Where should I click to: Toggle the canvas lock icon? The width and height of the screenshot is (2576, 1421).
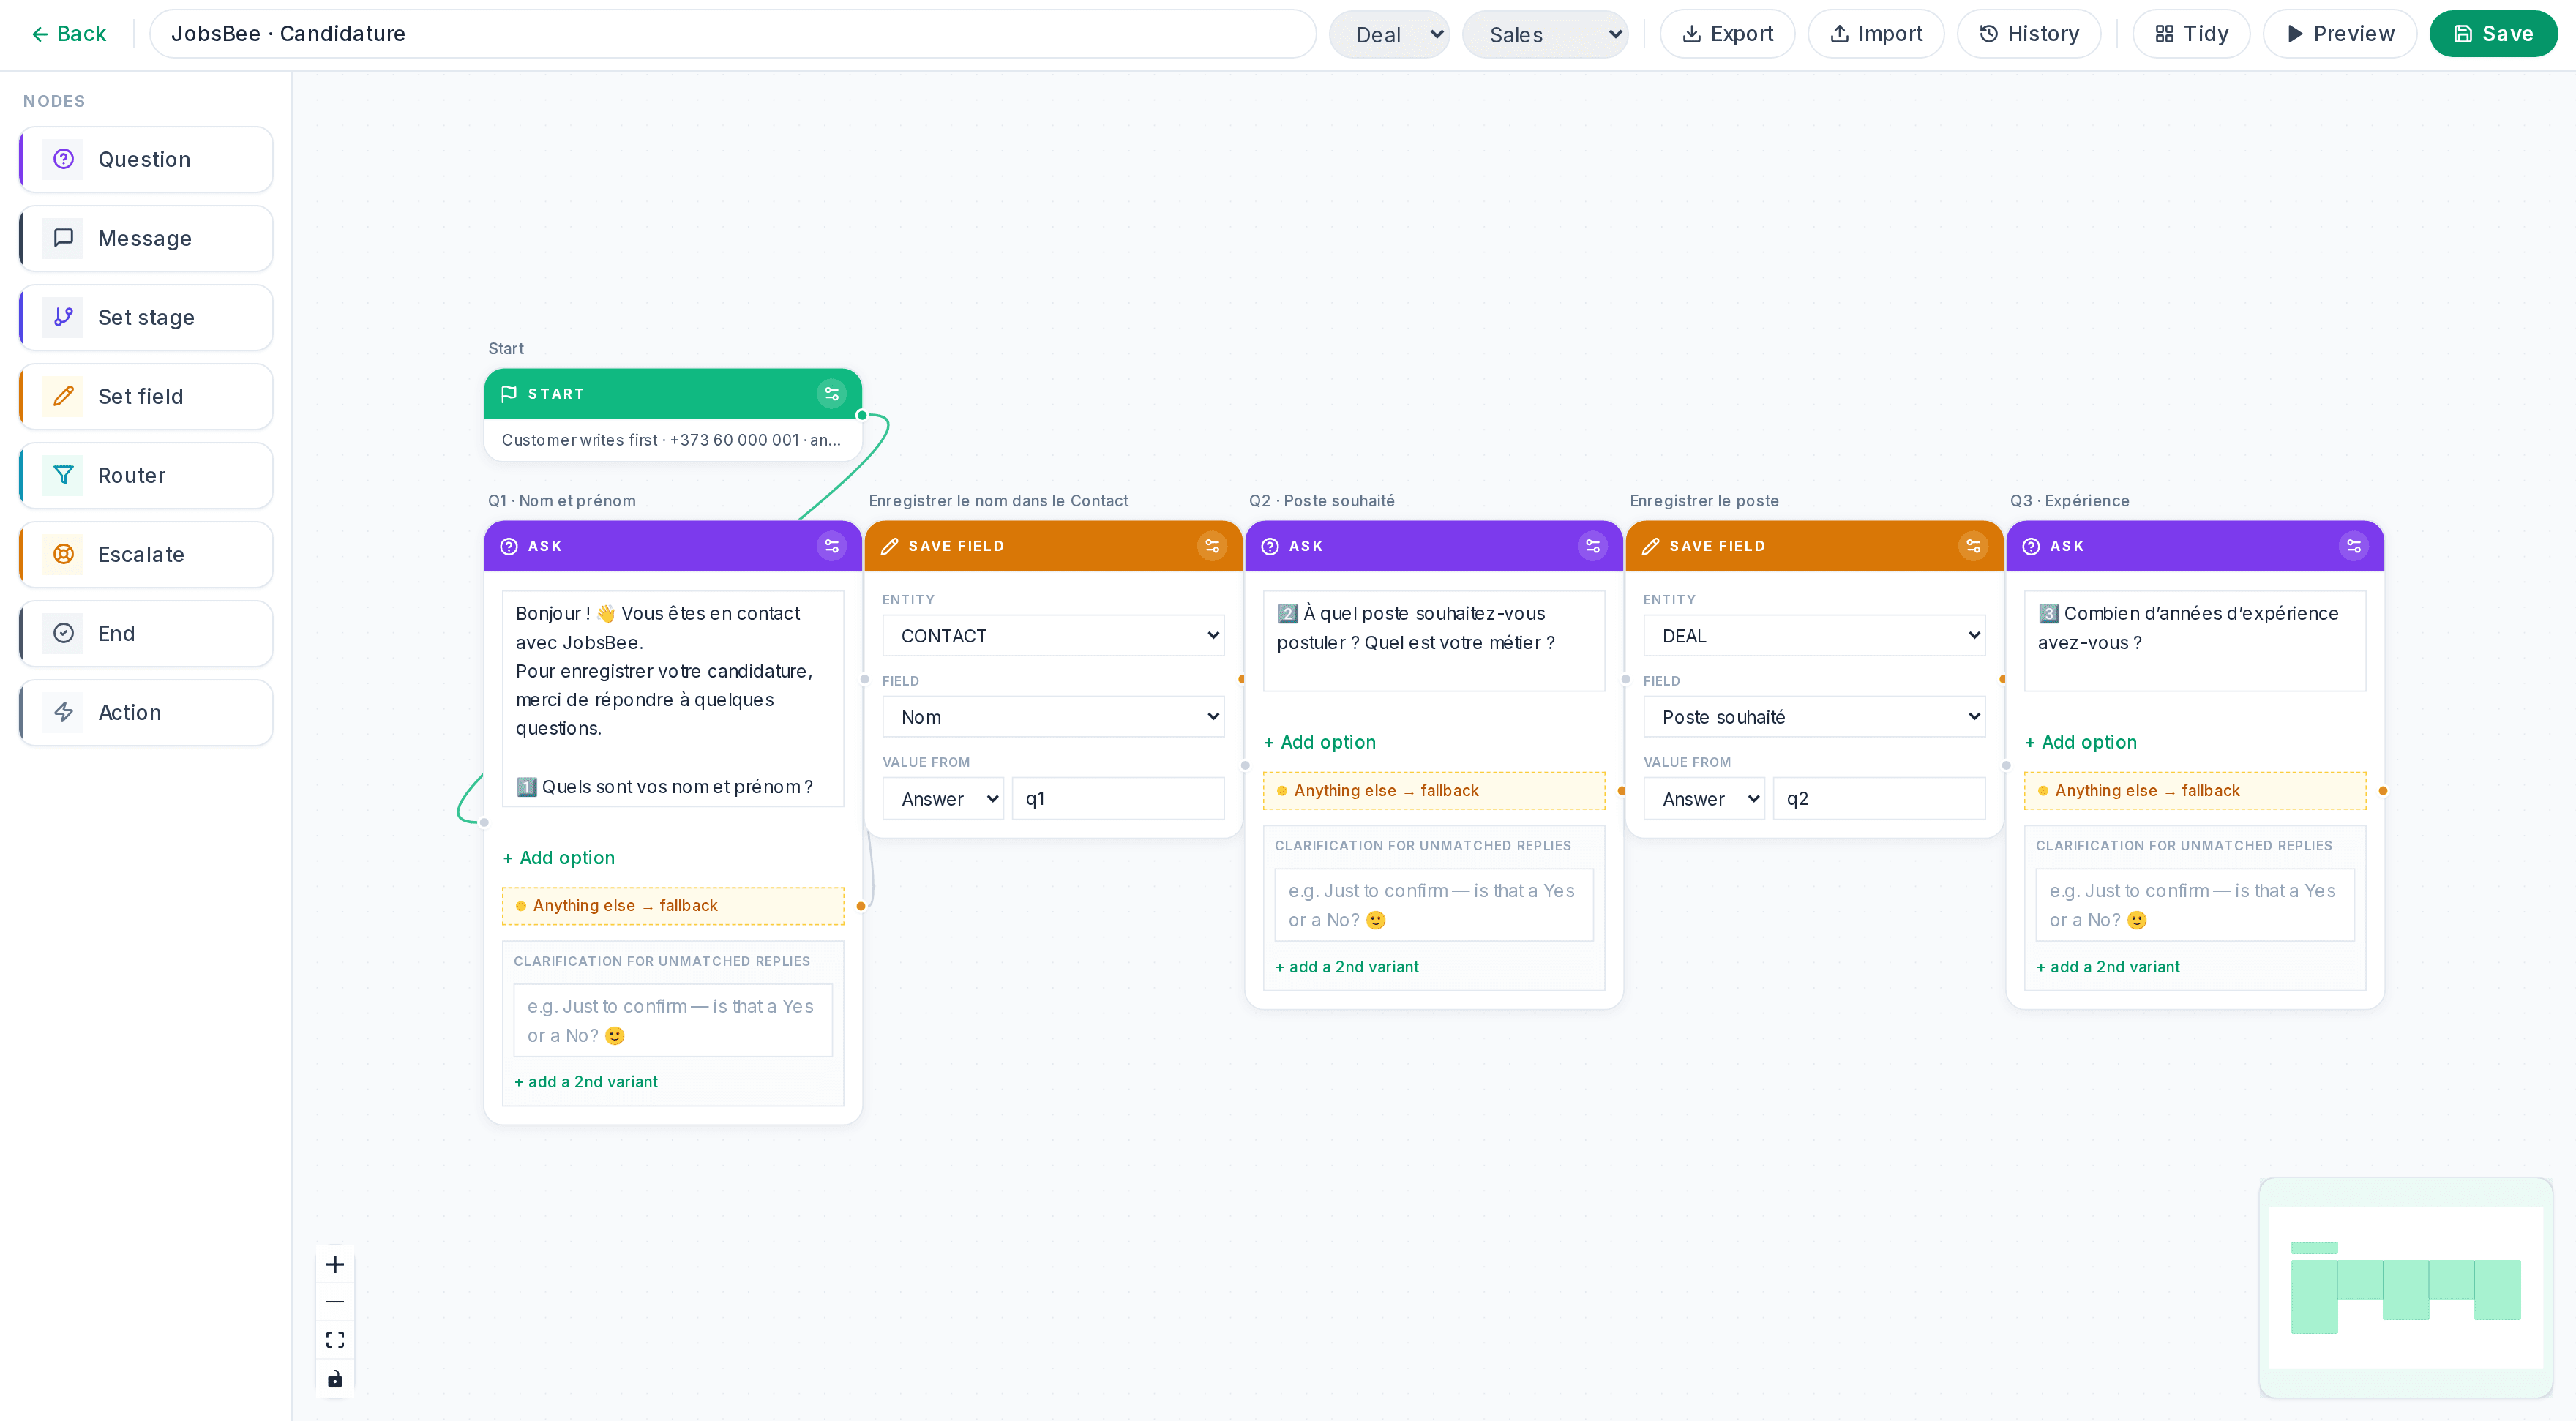tap(335, 1379)
